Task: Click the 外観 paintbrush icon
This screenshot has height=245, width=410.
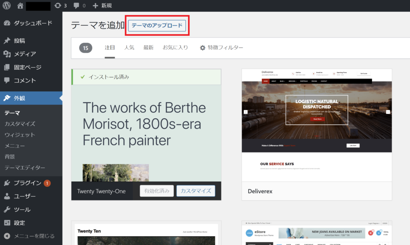Action: tap(7, 98)
